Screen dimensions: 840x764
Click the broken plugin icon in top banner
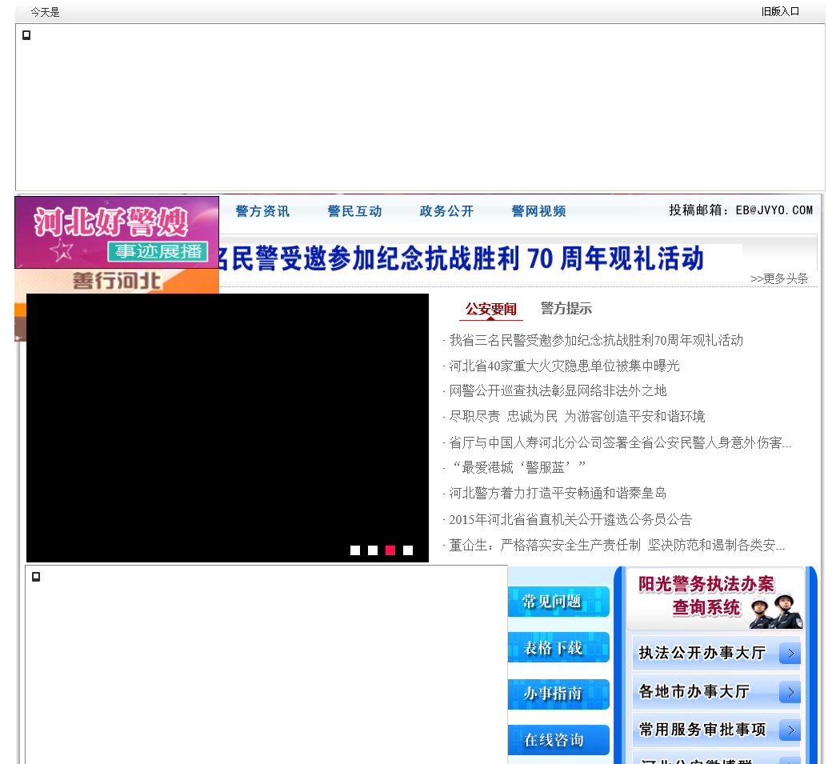pyautogui.click(x=26, y=35)
